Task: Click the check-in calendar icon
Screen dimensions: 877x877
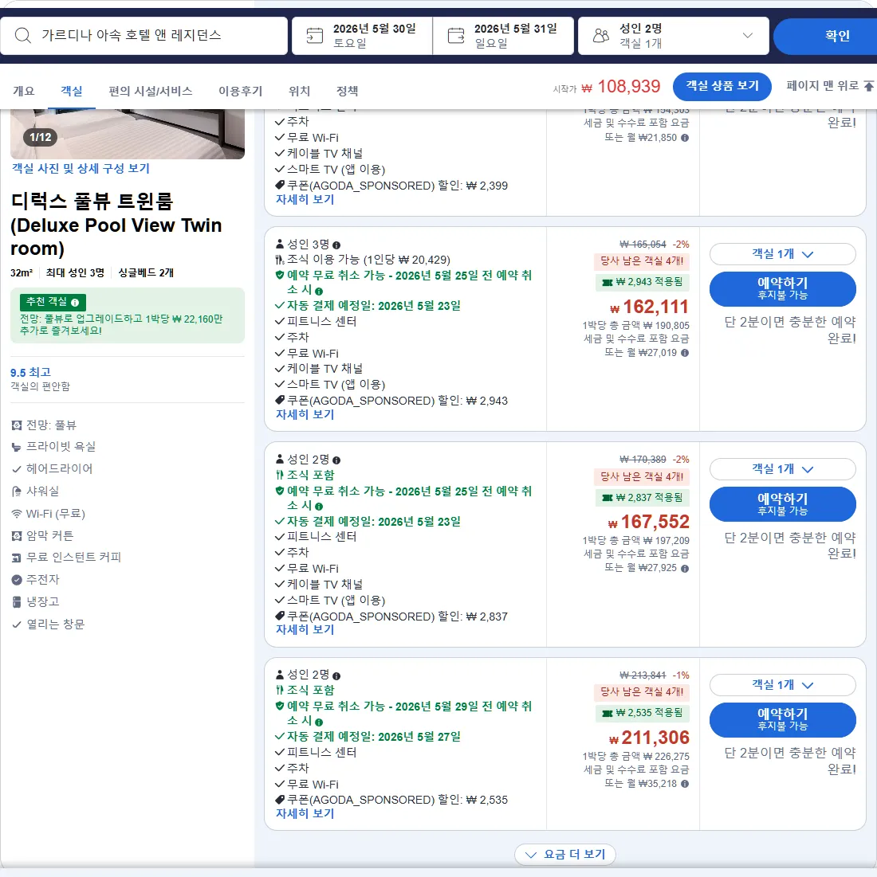Action: tap(315, 36)
